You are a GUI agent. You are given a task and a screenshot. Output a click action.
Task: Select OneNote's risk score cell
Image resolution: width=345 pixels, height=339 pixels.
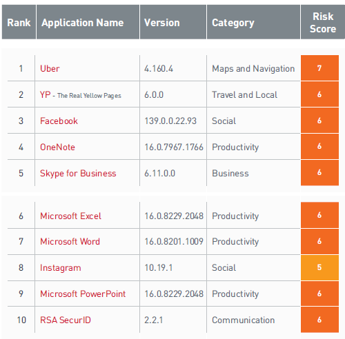tap(319, 146)
